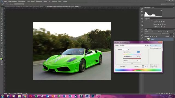The width and height of the screenshot is (175, 98).
Task: Toggle pixel layer filter in Layers panel
Action: 159,31
